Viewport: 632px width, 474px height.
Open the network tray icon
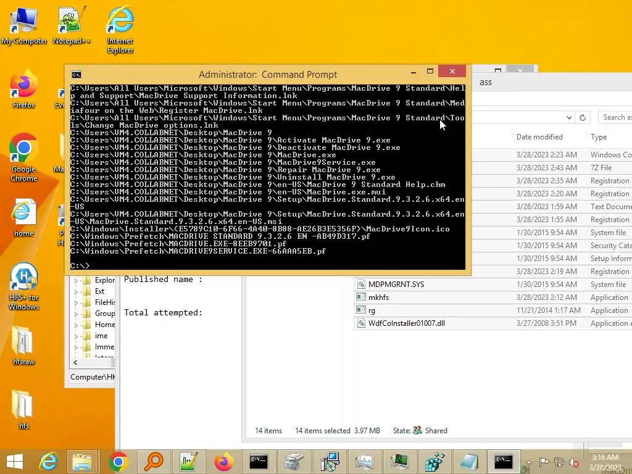(559, 462)
